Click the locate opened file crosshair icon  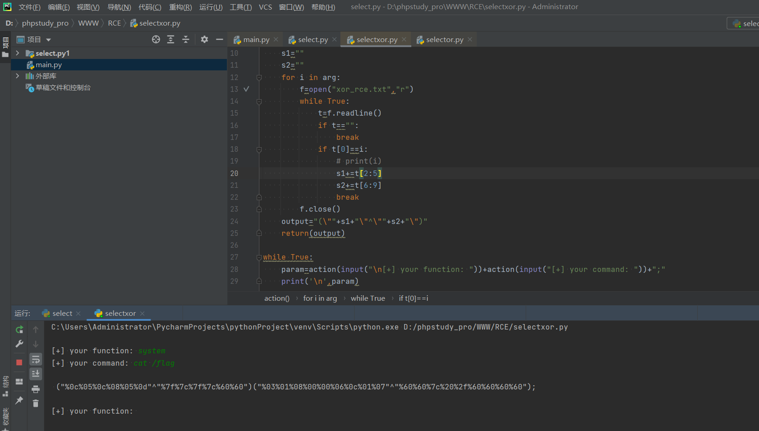(x=156, y=39)
